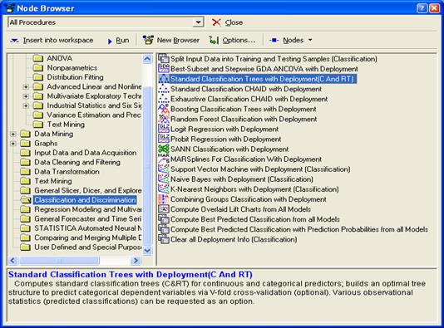Click Insert into workspace button
The height and width of the screenshot is (328, 444).
click(x=52, y=40)
